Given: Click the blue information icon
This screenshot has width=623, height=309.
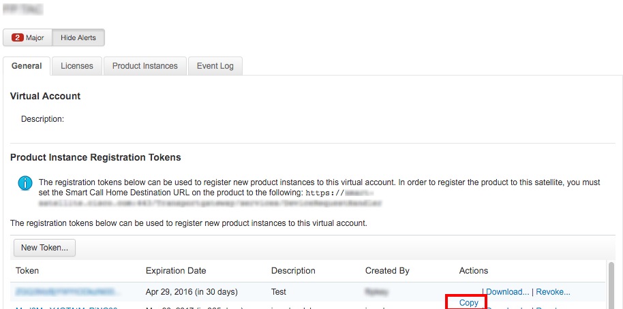Looking at the screenshot, I should [25, 184].
